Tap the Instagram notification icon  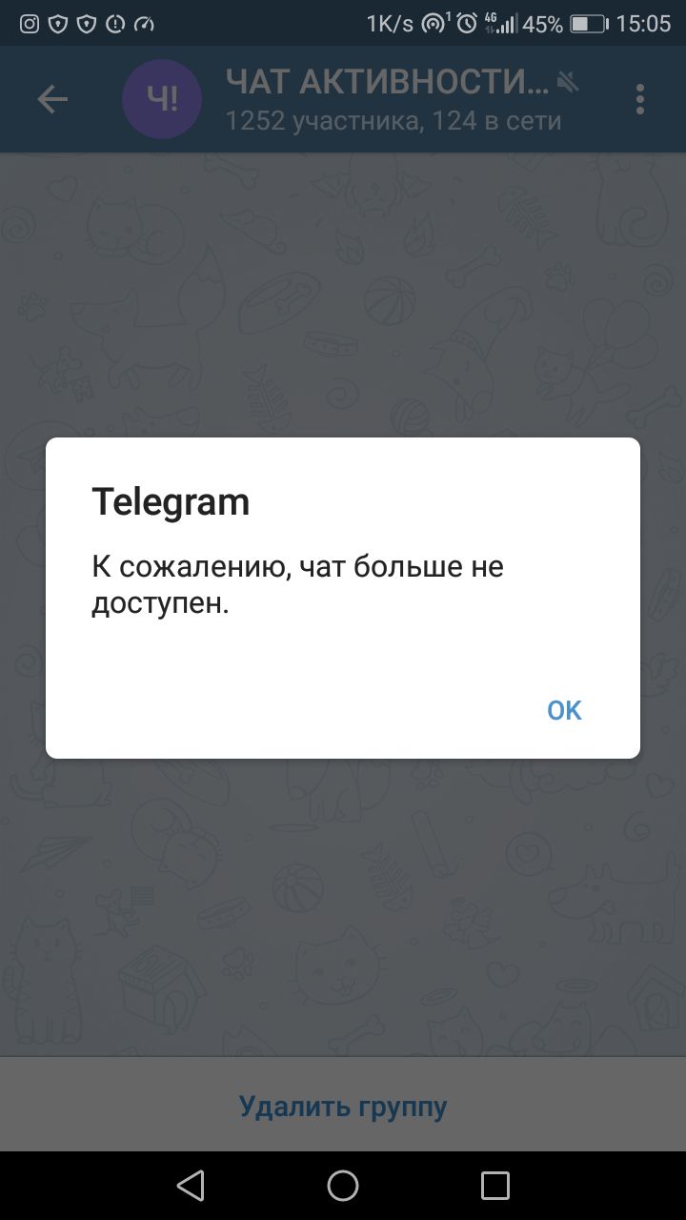click(x=30, y=24)
